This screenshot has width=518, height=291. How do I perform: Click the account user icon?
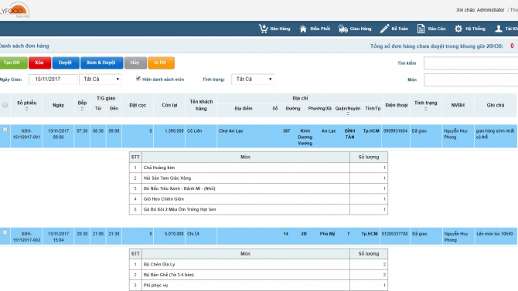click(x=499, y=29)
